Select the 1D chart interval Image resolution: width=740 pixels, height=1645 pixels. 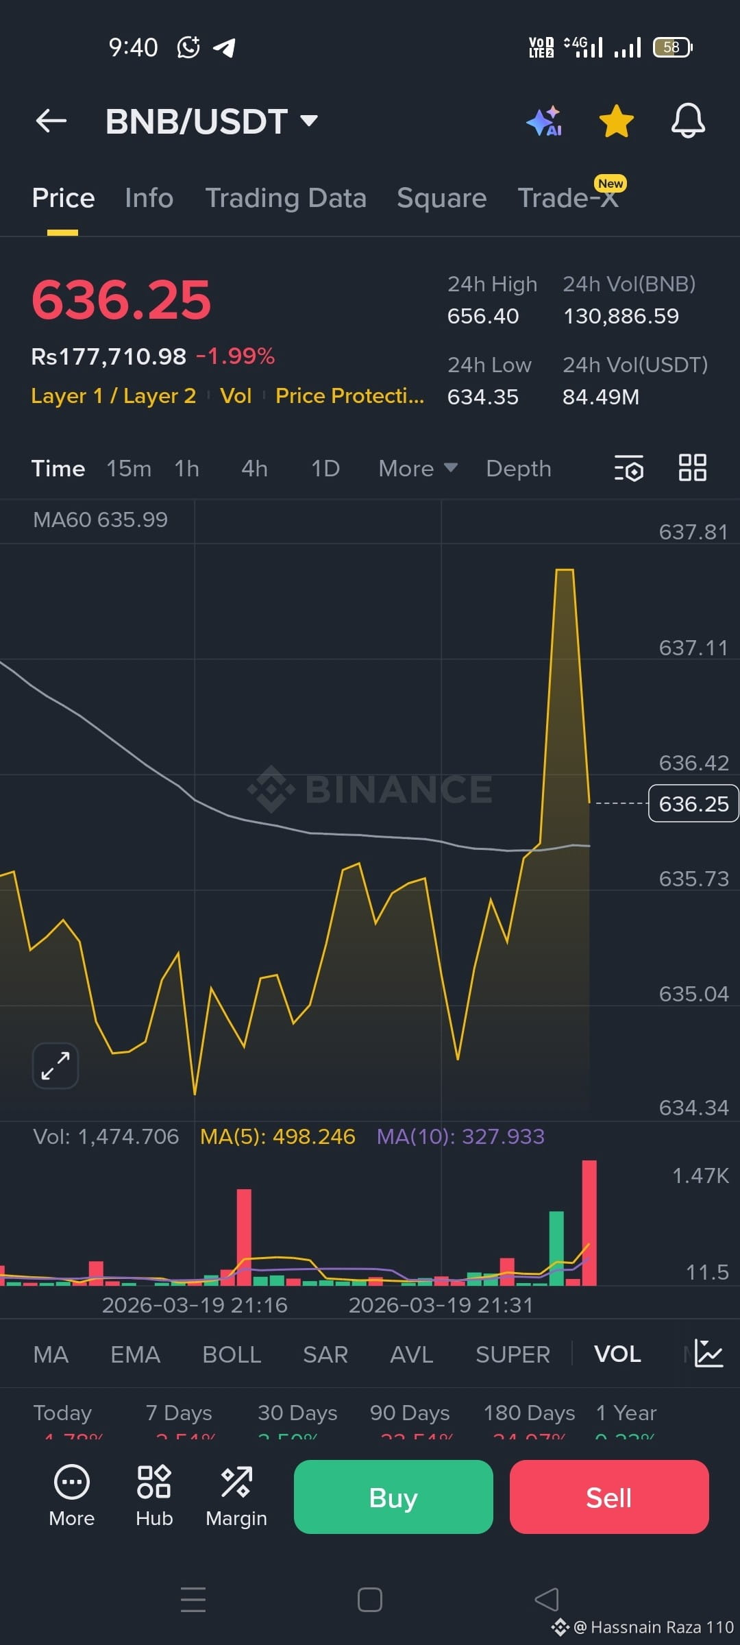325,469
